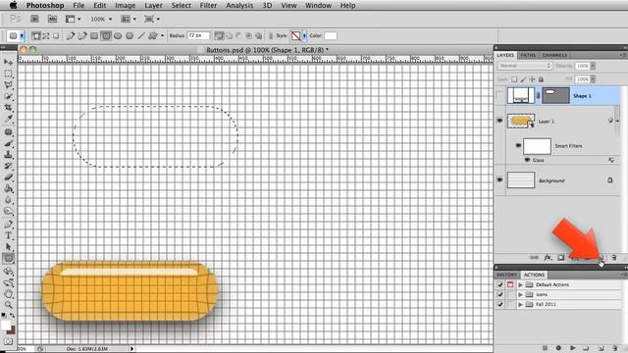
Task: Open the Analysis menu
Action: pyautogui.click(x=239, y=5)
